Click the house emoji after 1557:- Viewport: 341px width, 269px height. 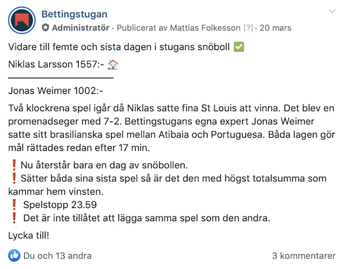pyautogui.click(x=113, y=65)
